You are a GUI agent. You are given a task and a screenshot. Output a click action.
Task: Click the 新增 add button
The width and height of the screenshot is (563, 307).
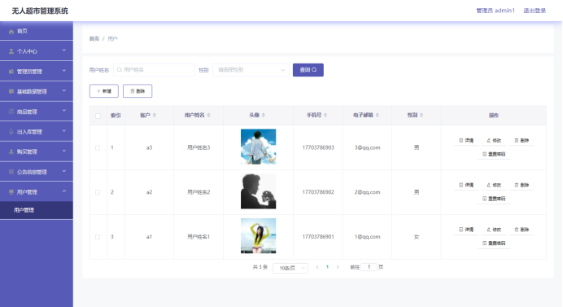(x=104, y=91)
